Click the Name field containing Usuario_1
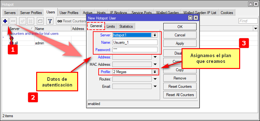This screenshot has width=260, height=121. point(135,42)
